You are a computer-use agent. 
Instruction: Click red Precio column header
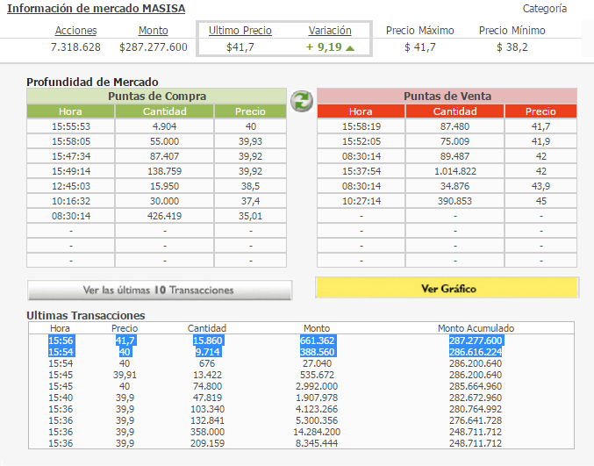coord(540,111)
